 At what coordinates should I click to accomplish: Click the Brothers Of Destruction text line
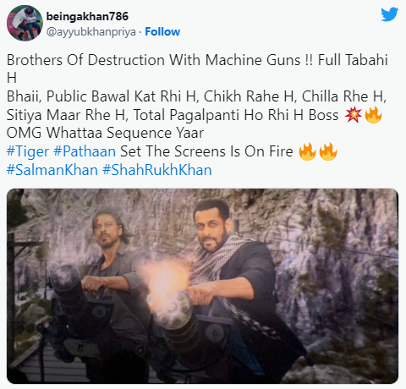[x=197, y=60]
